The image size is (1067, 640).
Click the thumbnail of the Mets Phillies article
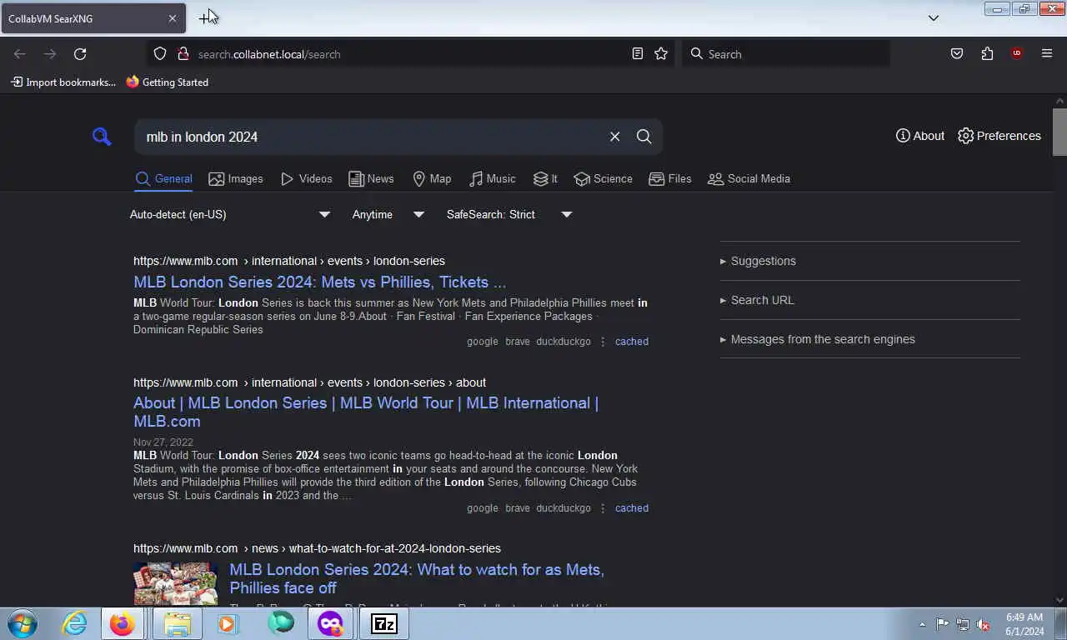coord(175,583)
